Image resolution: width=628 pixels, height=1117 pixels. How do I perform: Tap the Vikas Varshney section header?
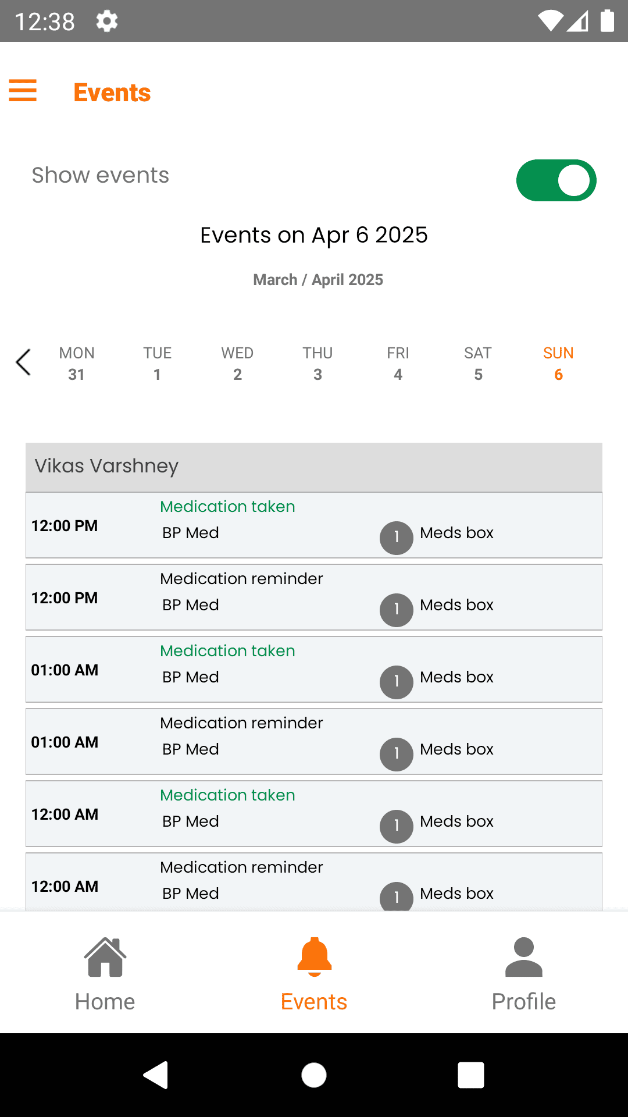[x=314, y=467]
